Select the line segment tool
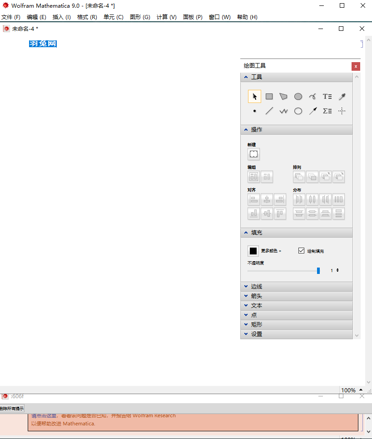 (269, 111)
